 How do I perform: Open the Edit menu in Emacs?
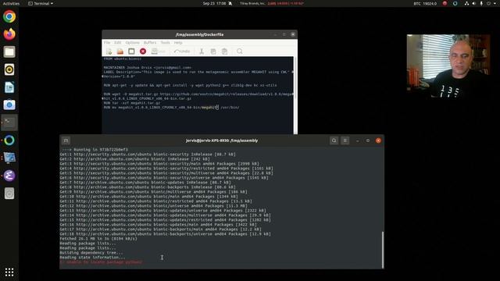coord(118,43)
